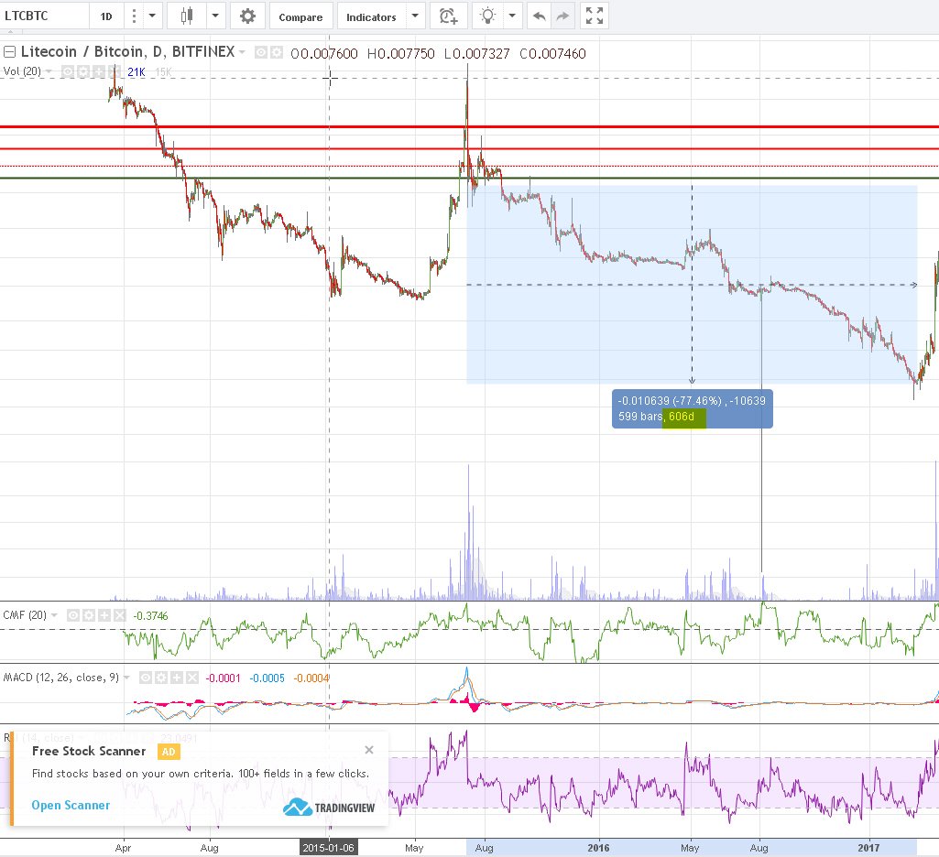Create a price alert with alarm clock icon
The height and width of the screenshot is (857, 939).
pos(448,16)
